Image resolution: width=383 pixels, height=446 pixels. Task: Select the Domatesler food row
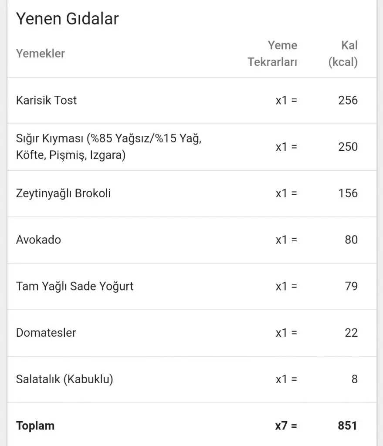pyautogui.click(x=46, y=333)
